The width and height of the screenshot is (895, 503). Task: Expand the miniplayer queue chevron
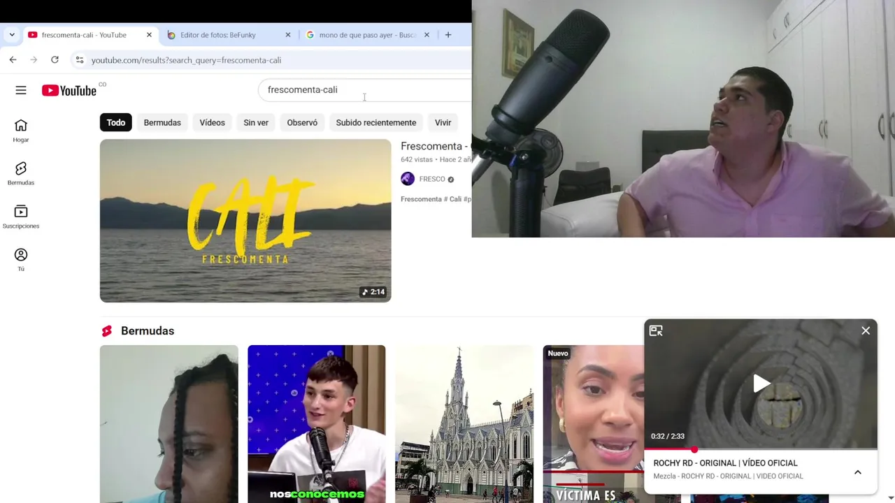point(858,472)
